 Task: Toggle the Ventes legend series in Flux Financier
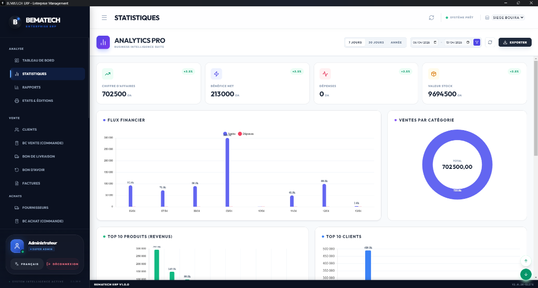(229, 134)
